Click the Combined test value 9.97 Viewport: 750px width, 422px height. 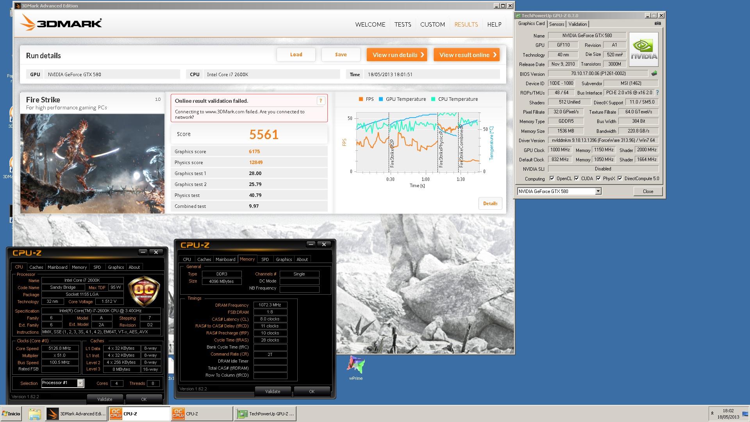click(x=254, y=206)
